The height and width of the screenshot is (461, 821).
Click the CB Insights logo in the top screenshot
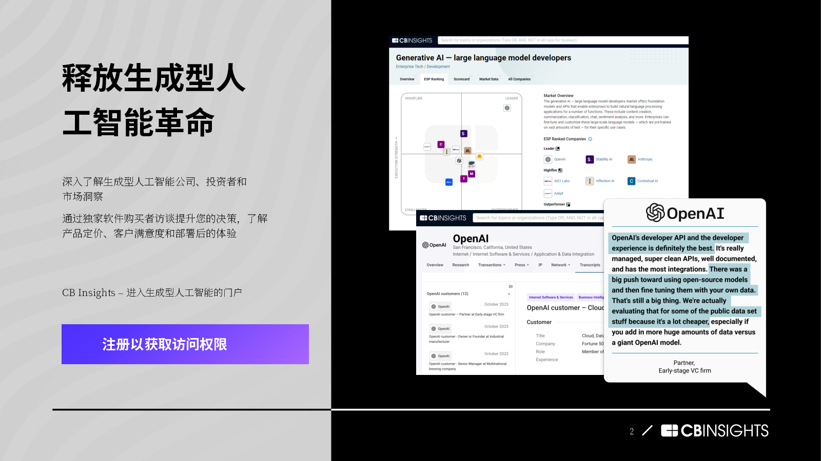click(x=412, y=40)
